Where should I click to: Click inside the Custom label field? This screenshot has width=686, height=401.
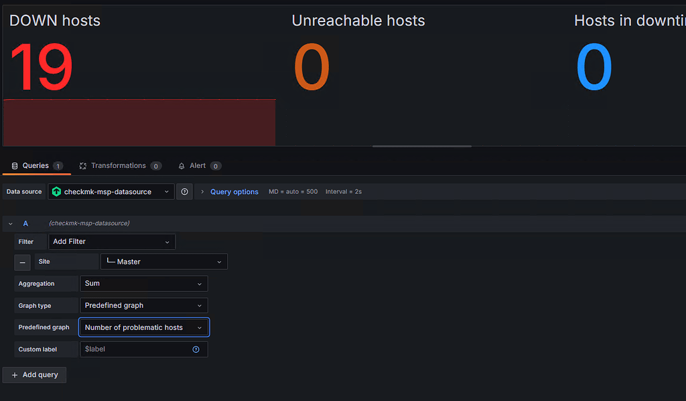pos(134,349)
